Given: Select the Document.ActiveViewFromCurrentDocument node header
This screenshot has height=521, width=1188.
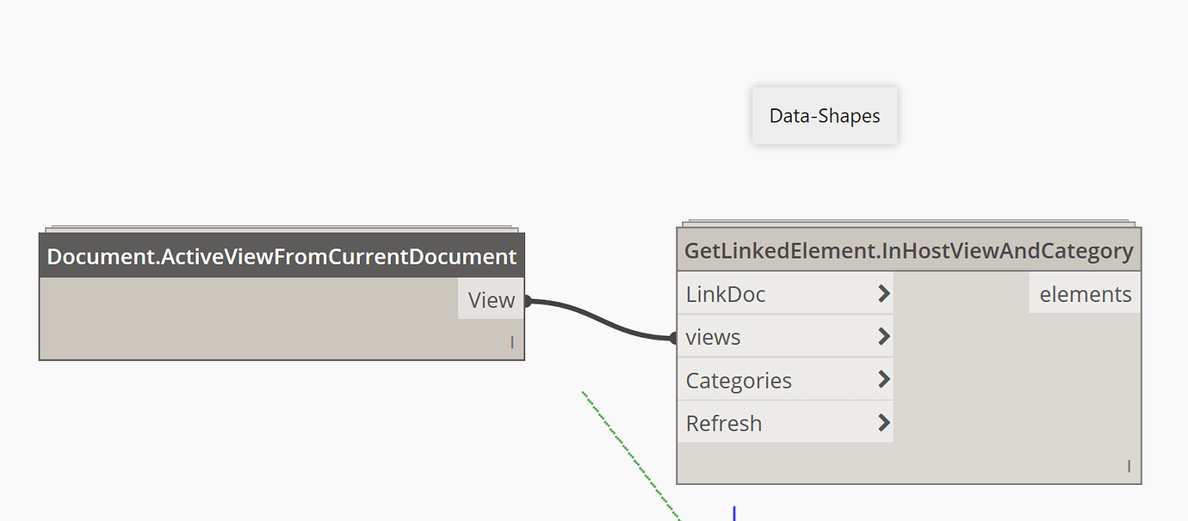Looking at the screenshot, I should (x=282, y=255).
